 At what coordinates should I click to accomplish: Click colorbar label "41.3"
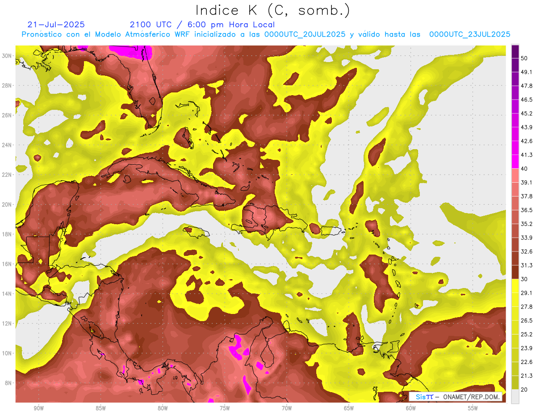(527, 155)
